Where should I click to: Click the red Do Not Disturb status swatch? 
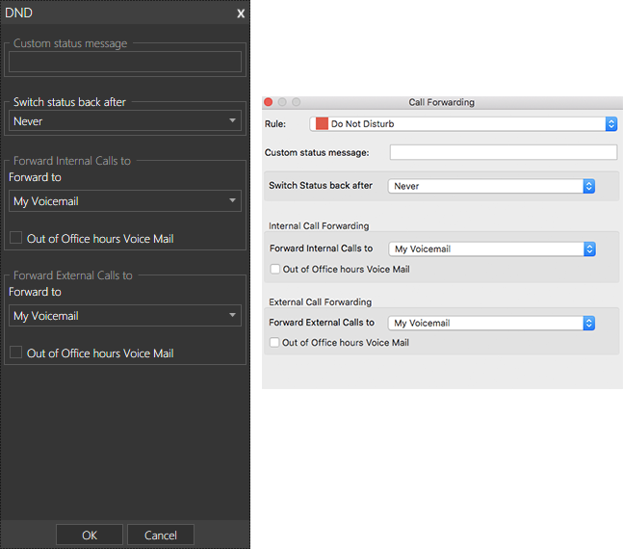(322, 124)
